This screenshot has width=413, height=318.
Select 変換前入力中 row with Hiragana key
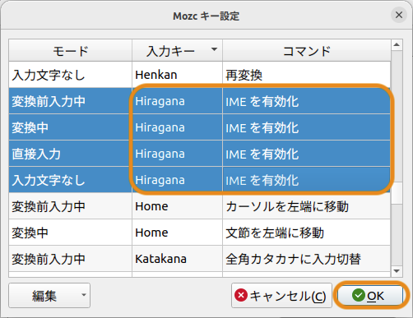[199, 101]
